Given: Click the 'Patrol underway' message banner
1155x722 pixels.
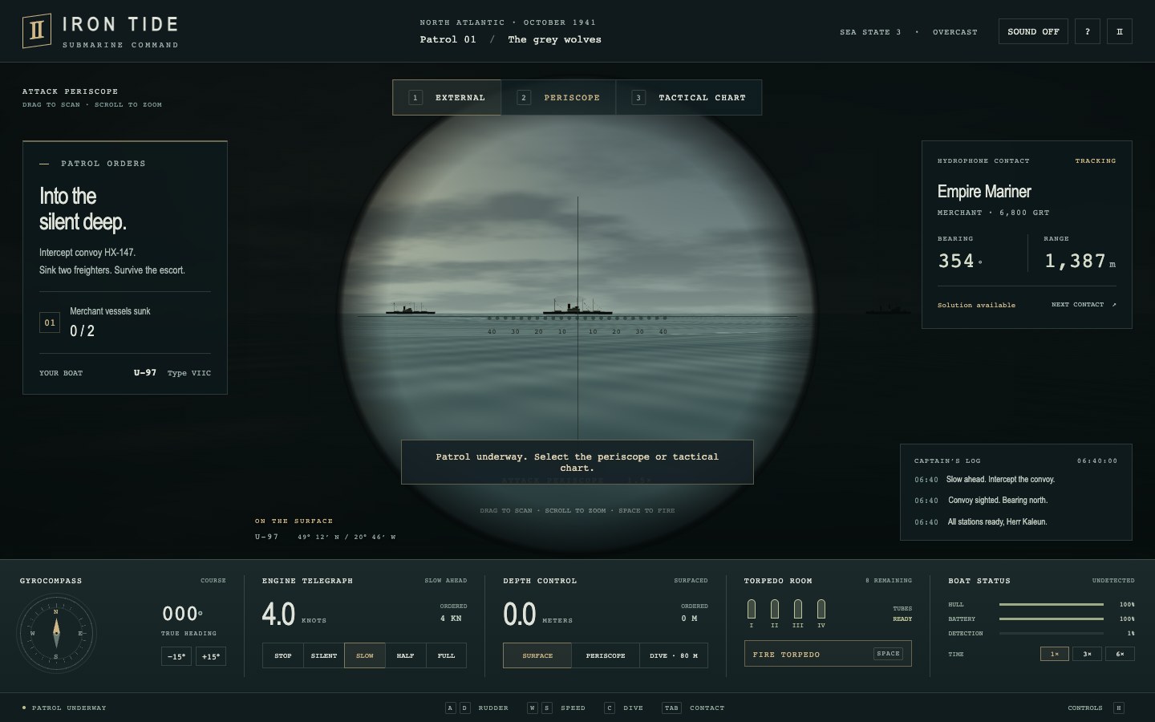Looking at the screenshot, I should (577, 462).
